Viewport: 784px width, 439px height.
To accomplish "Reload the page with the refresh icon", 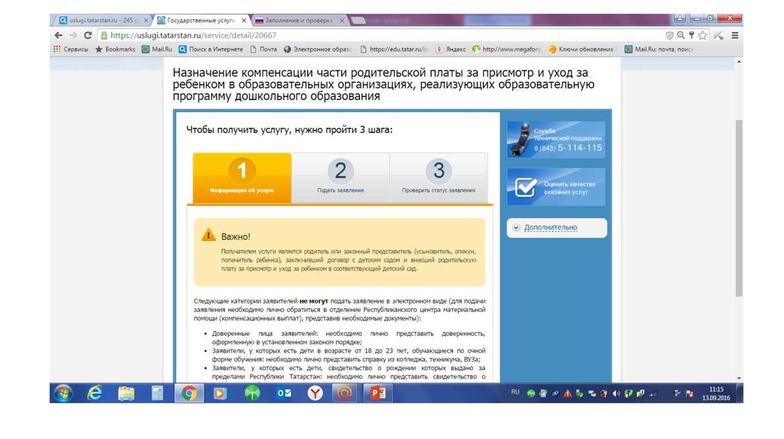I will [x=87, y=35].
